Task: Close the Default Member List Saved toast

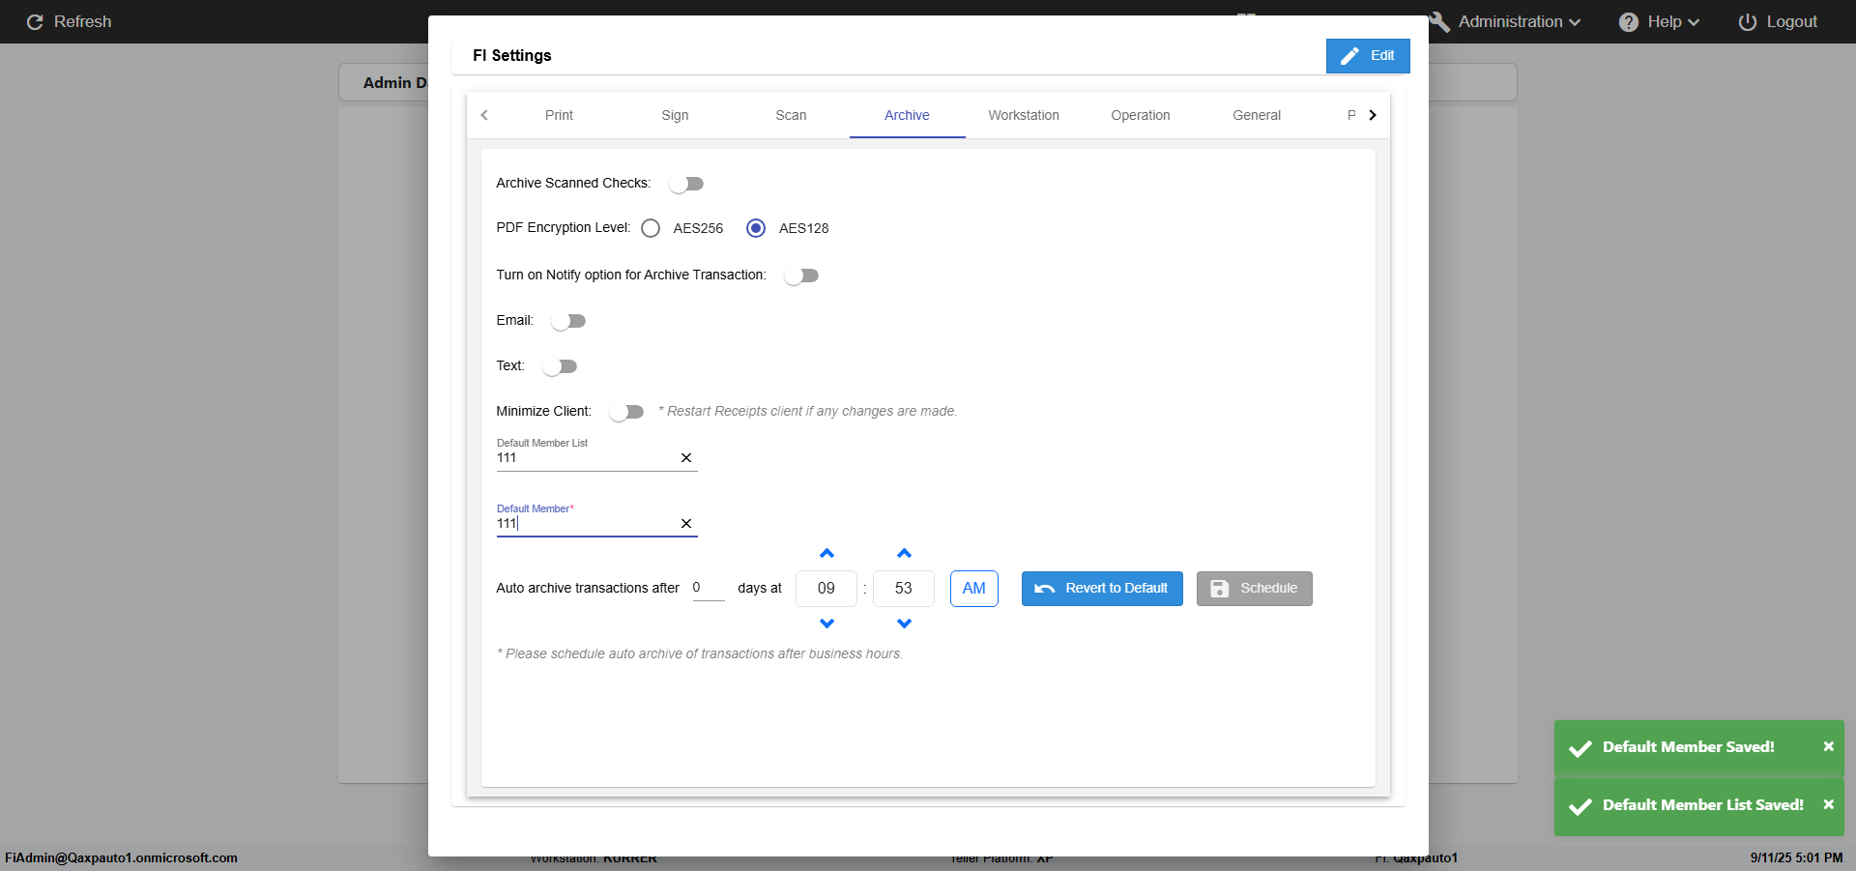Action: [1828, 804]
